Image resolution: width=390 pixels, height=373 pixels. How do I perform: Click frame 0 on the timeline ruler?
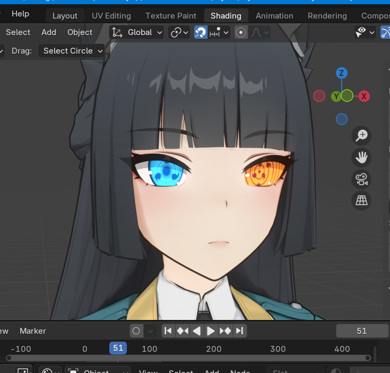tap(85, 349)
